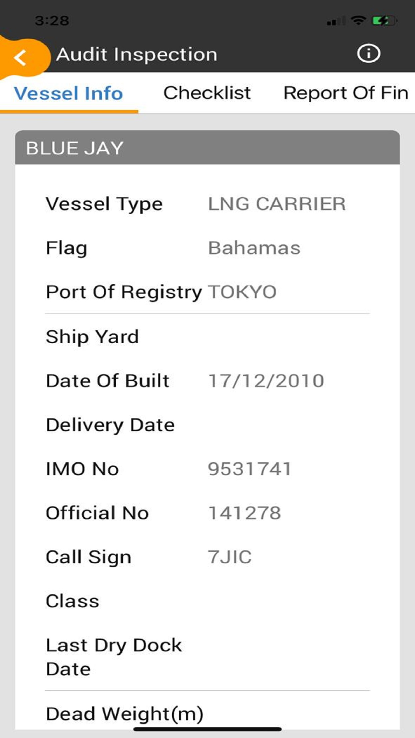Tap the Official No value 141278
415x738 pixels.
tap(244, 513)
